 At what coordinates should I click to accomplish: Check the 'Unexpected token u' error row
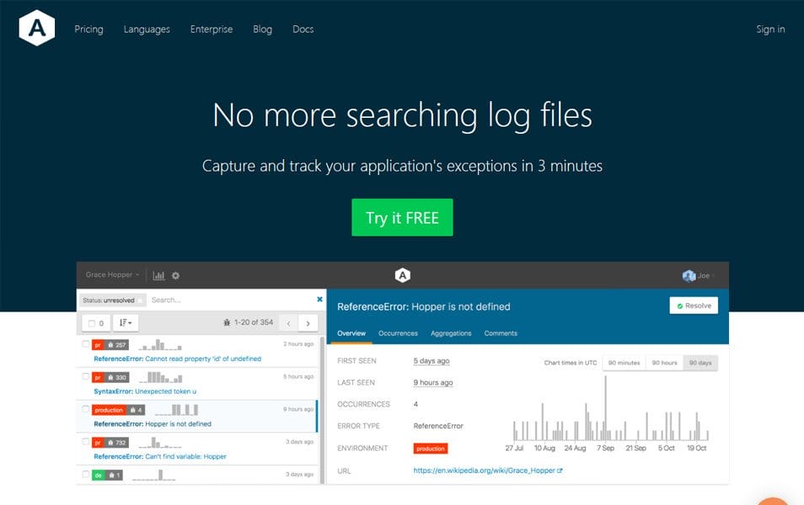click(86, 376)
